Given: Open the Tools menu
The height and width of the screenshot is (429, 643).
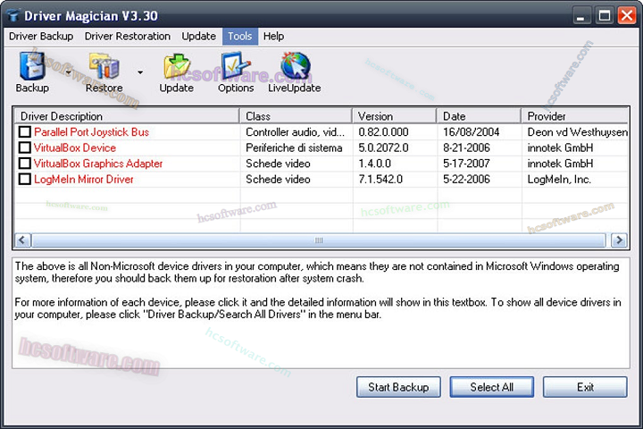Looking at the screenshot, I should (240, 36).
